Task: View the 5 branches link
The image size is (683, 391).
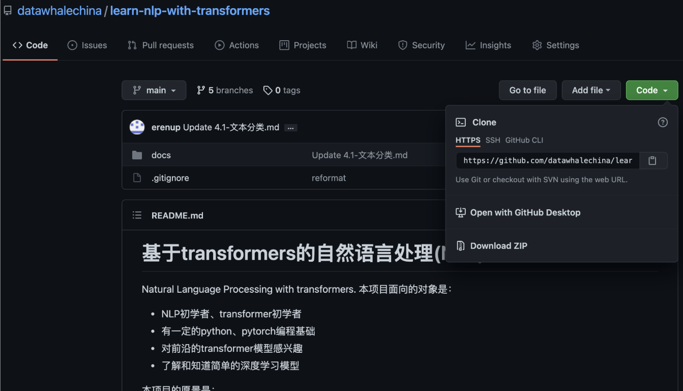Action: tap(224, 90)
